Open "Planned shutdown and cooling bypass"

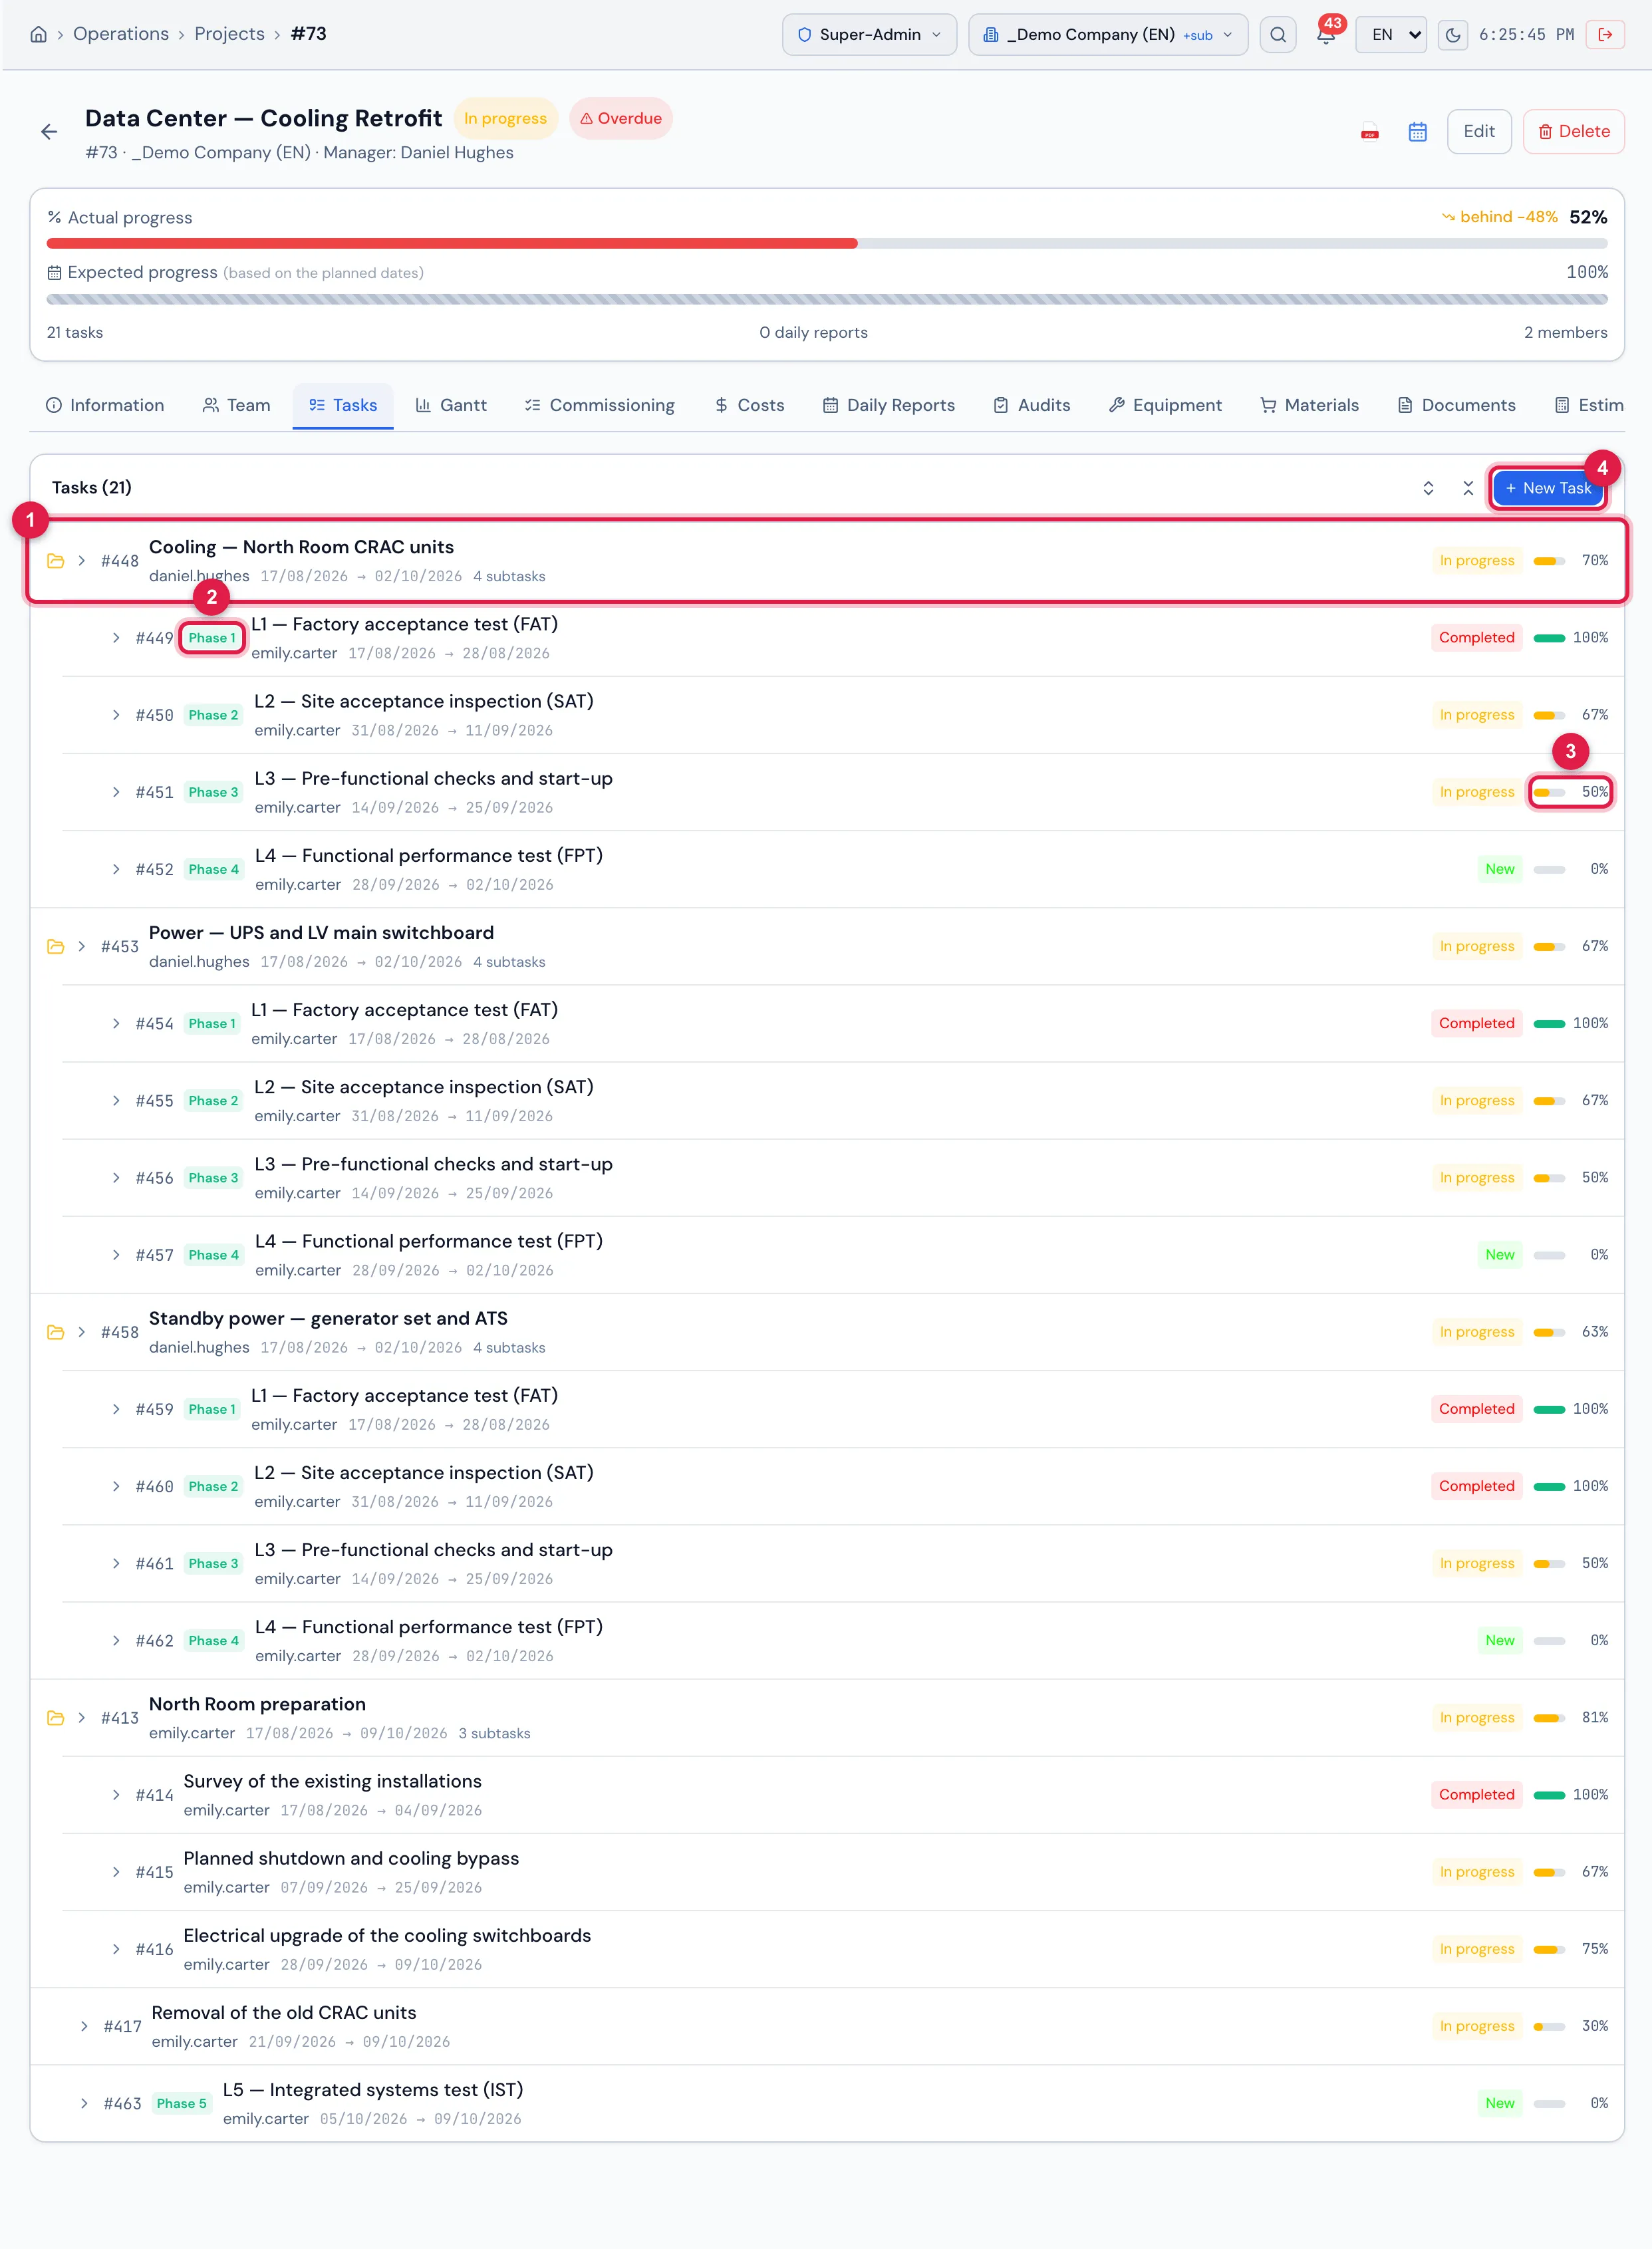tap(351, 1859)
